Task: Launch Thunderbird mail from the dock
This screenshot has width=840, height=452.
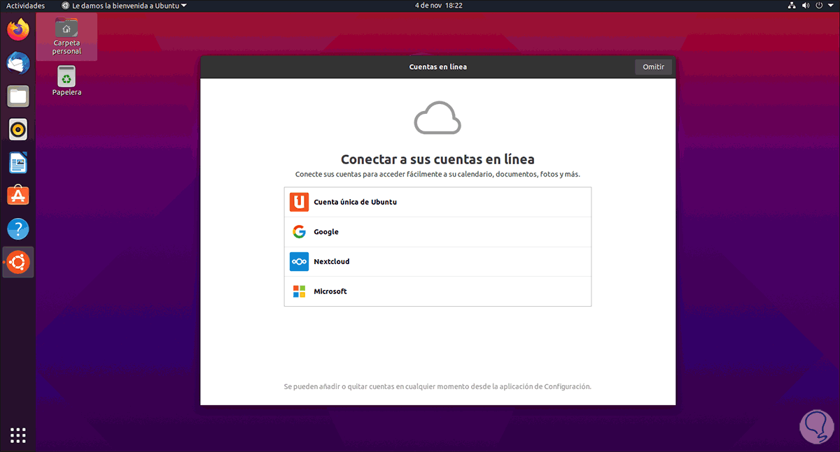Action: click(18, 63)
